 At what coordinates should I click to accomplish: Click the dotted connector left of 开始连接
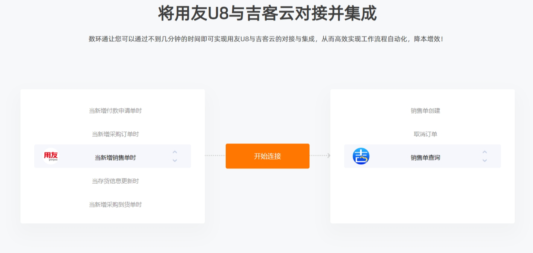pyautogui.click(x=215, y=155)
